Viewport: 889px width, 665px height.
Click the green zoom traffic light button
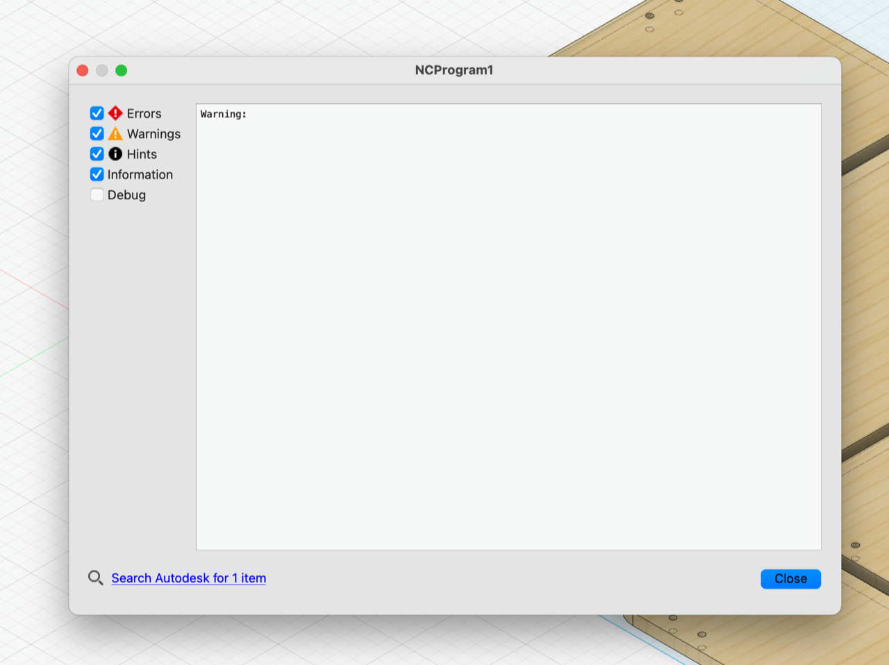122,70
